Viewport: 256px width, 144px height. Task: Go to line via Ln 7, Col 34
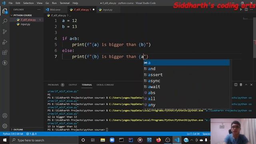coord(193,134)
